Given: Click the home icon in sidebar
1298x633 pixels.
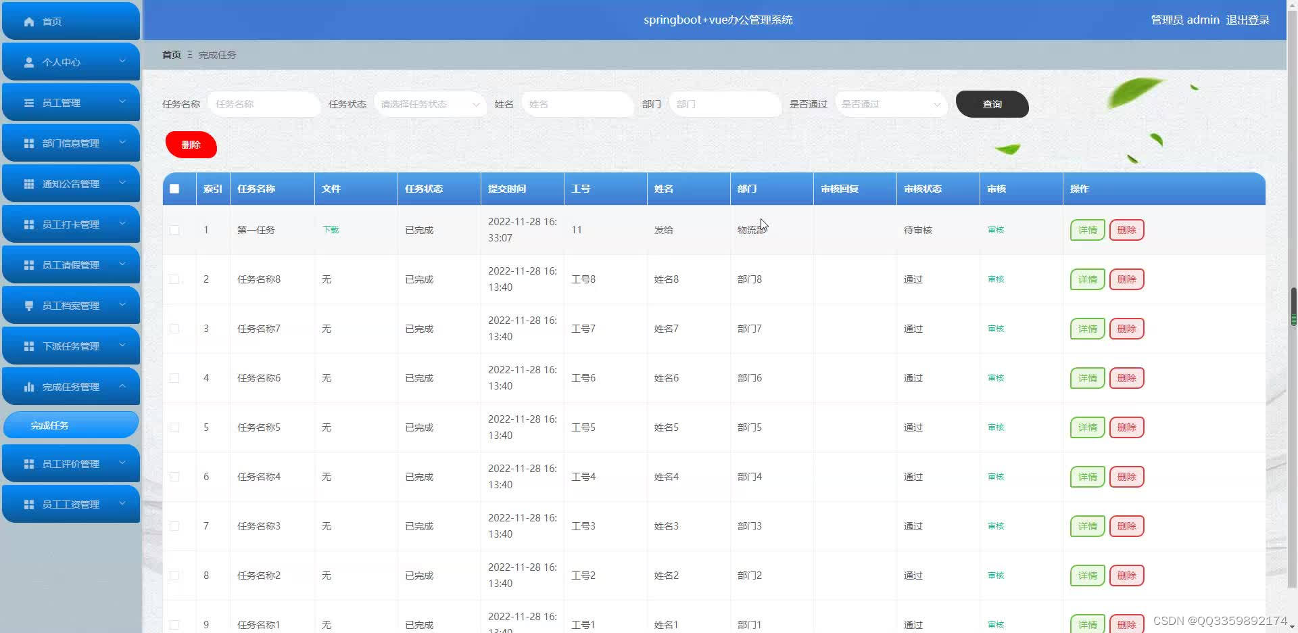Looking at the screenshot, I should pyautogui.click(x=29, y=22).
